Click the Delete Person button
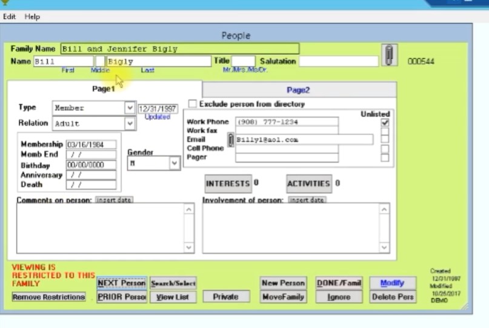This screenshot has width=489, height=328. pos(393,297)
